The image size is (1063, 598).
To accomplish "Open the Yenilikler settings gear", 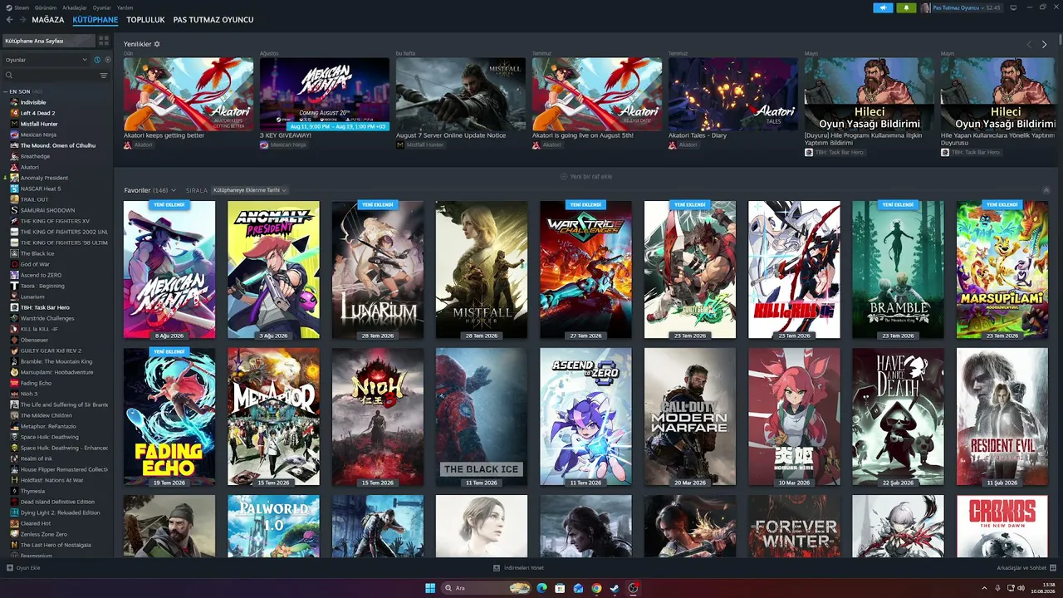I will [x=157, y=44].
